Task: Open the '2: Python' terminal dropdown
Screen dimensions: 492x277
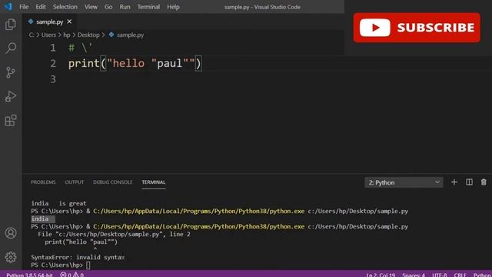Action: coord(404,182)
